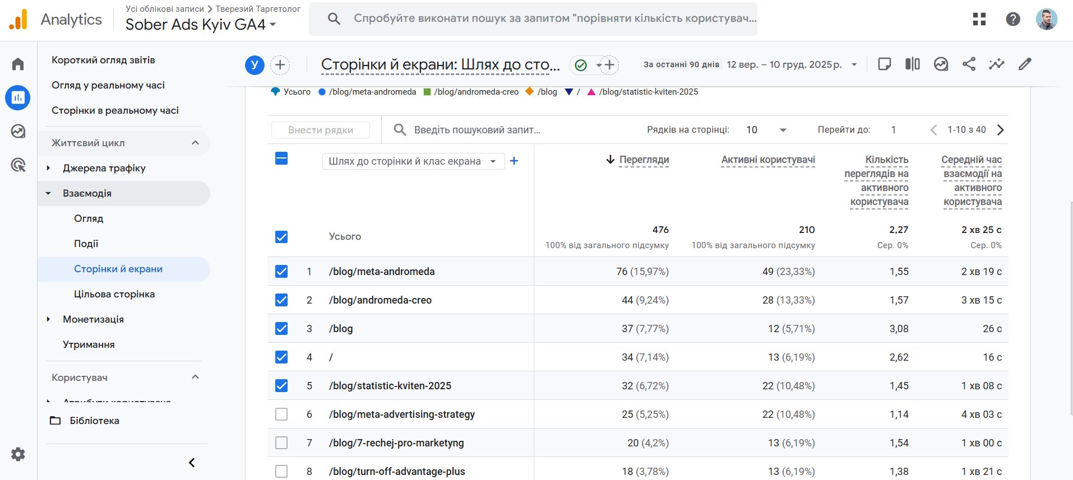The image size is (1073, 480).
Task: Collapse the Користувач section
Action: [195, 377]
